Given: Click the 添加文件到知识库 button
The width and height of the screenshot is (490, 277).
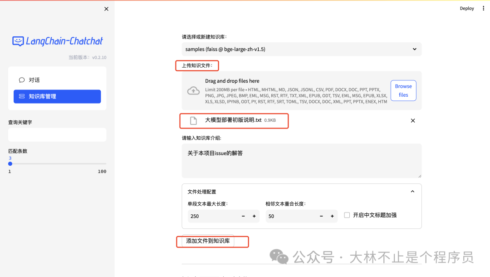Looking at the screenshot, I should pos(208,241).
